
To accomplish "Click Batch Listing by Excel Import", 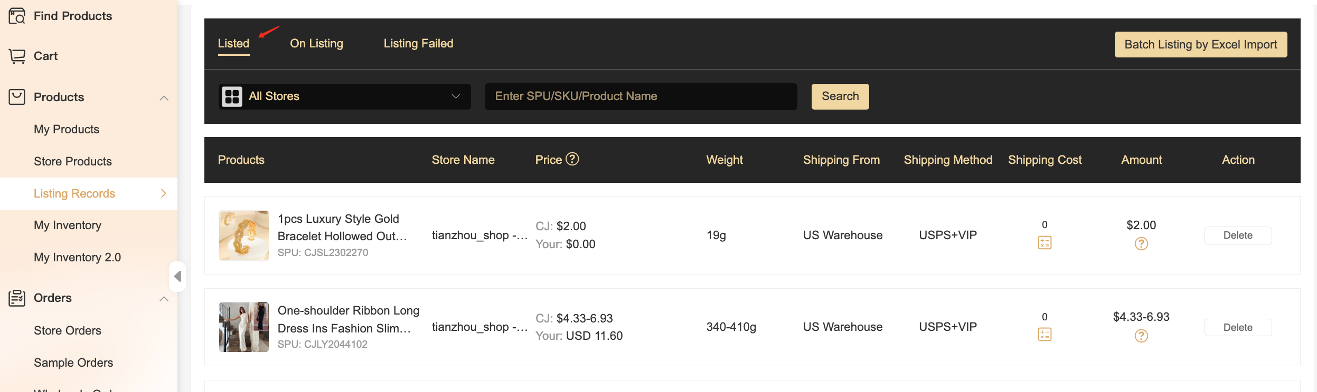I will [1201, 44].
